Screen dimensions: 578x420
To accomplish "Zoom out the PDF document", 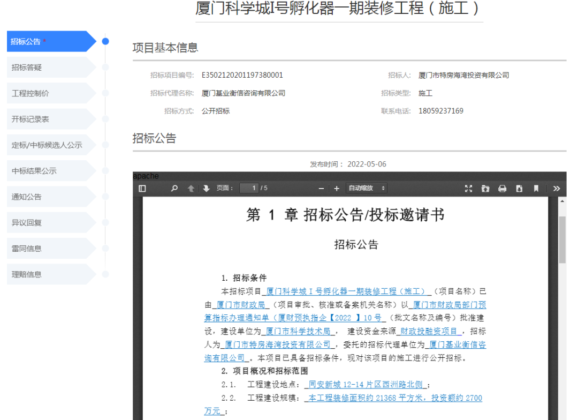I will click(x=321, y=189).
